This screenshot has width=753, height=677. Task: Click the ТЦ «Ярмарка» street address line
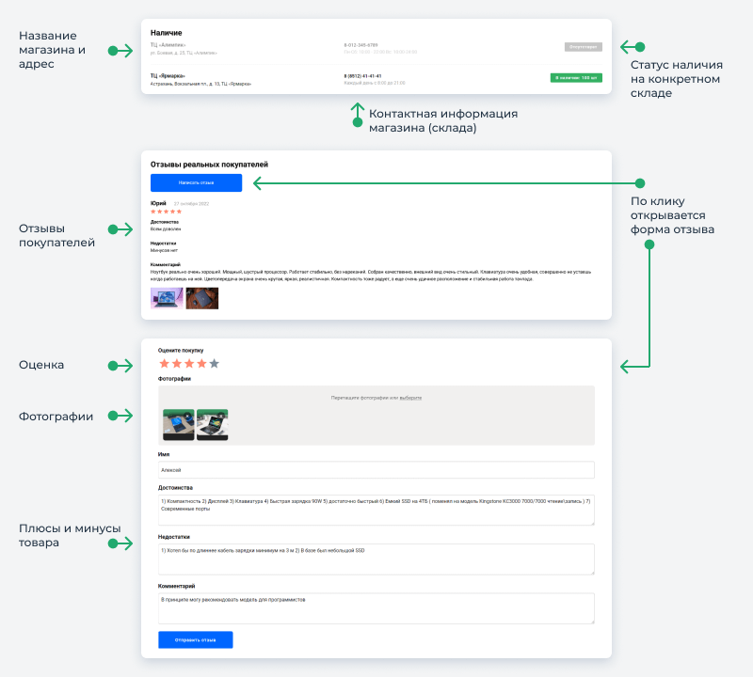pyautogui.click(x=200, y=84)
